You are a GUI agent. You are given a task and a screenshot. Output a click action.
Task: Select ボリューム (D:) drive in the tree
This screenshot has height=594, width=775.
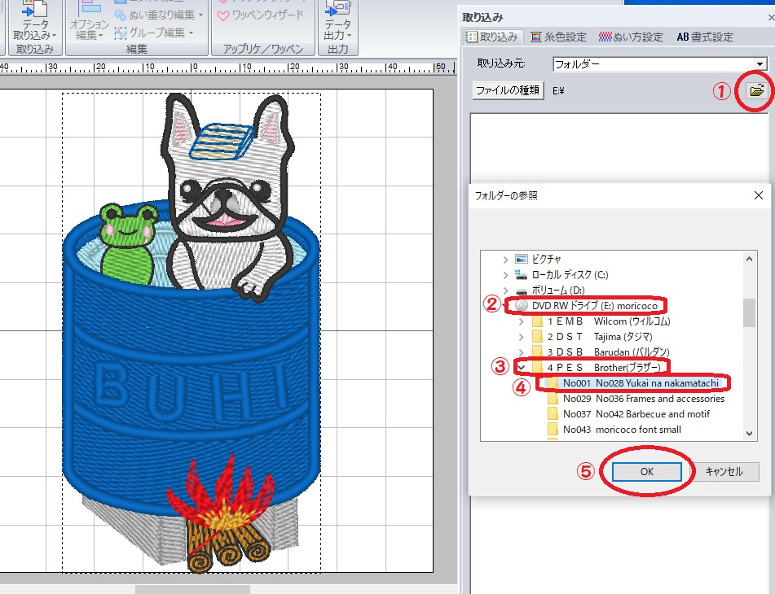click(x=549, y=290)
